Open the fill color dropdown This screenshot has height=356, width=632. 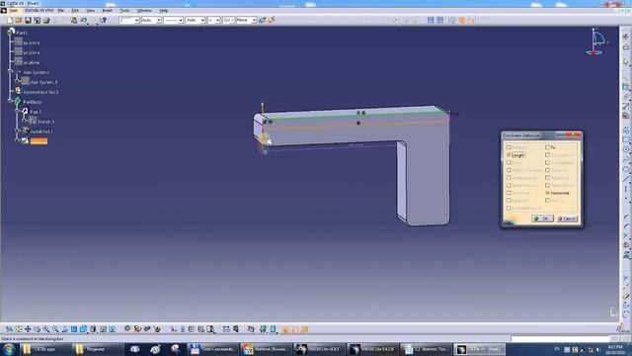(136, 20)
